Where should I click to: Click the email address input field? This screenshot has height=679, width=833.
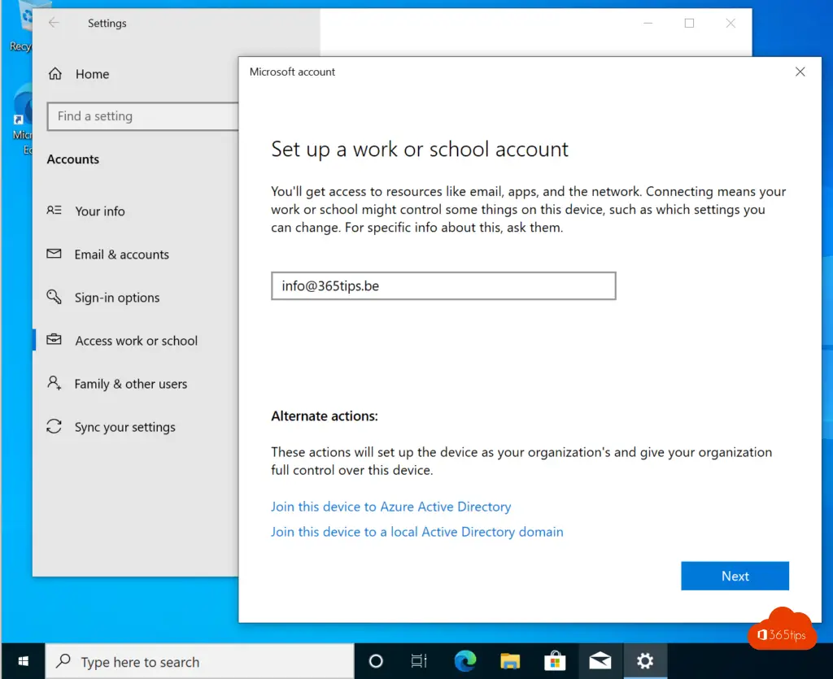pyautogui.click(x=443, y=286)
